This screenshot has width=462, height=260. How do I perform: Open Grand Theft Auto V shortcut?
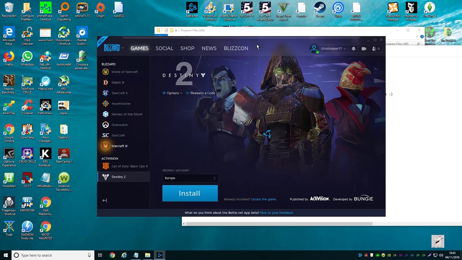coord(283,12)
